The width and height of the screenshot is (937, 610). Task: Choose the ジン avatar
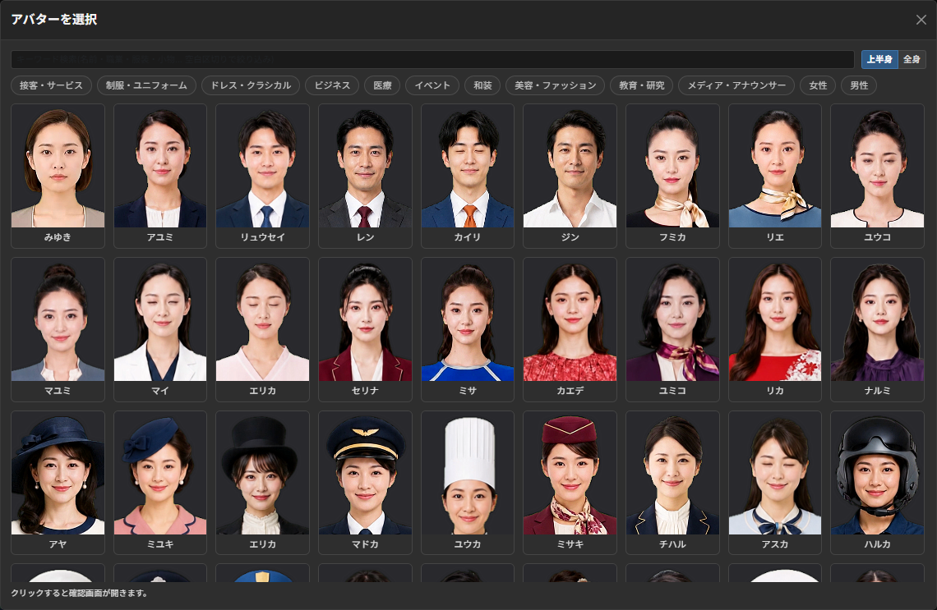(x=570, y=176)
